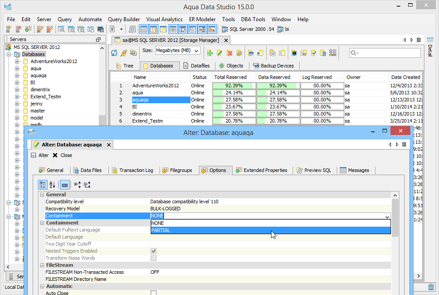The height and width of the screenshot is (295, 439).
Task: Click the grid table view icon in toolbar
Action: (173, 29)
